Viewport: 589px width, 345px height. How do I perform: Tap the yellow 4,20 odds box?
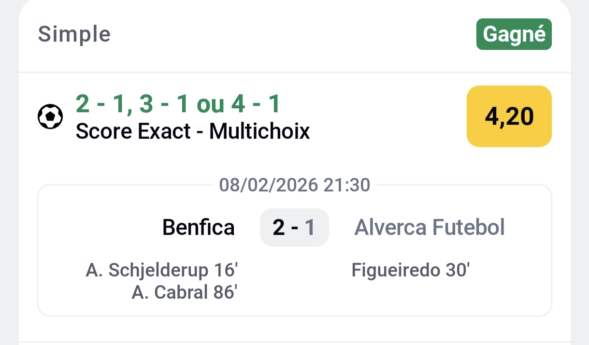(x=509, y=116)
